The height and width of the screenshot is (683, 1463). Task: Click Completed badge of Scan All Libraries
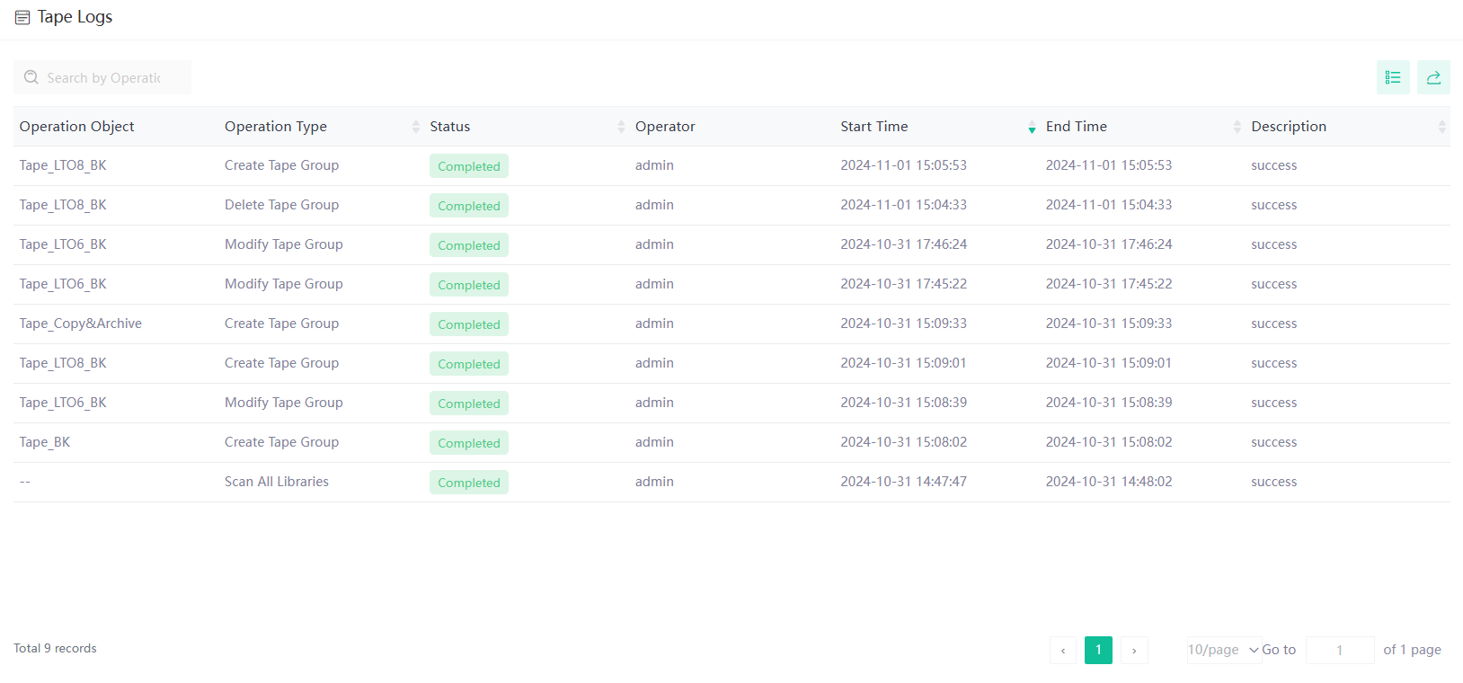pyautogui.click(x=468, y=483)
